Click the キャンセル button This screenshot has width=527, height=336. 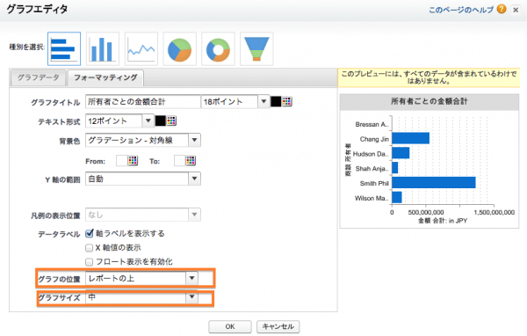tap(278, 326)
